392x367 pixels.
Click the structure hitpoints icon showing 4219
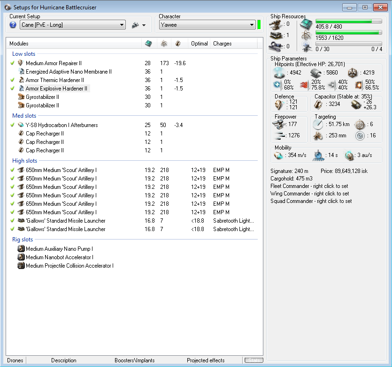click(x=353, y=73)
